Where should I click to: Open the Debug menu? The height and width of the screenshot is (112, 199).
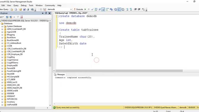(x=24, y=6)
